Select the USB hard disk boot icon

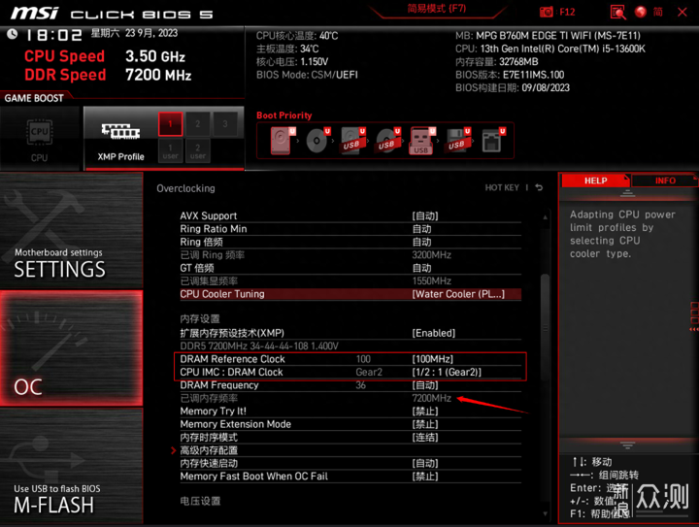pyautogui.click(x=353, y=141)
